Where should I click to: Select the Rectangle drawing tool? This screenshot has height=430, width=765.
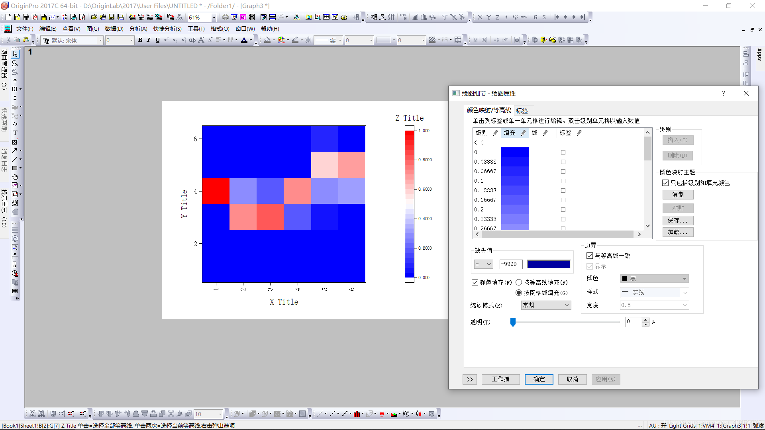[x=15, y=168]
